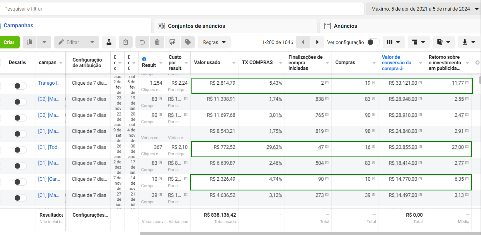
Task: Open the date range dropdown
Action: [x=423, y=9]
